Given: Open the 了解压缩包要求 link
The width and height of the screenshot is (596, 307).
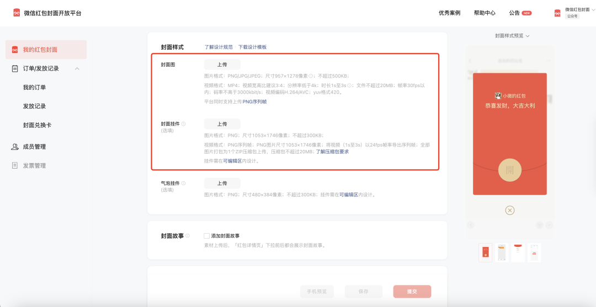Looking at the screenshot, I should pyautogui.click(x=333, y=152).
